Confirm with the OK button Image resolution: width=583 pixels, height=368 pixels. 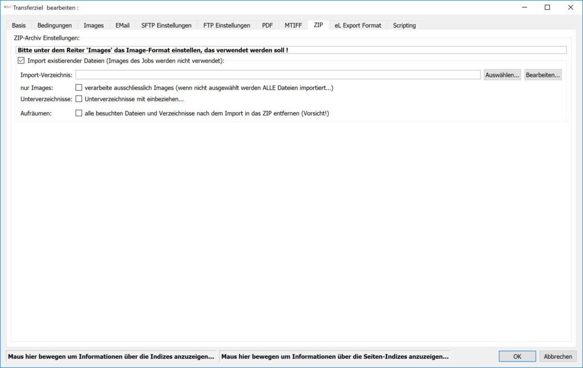click(517, 357)
